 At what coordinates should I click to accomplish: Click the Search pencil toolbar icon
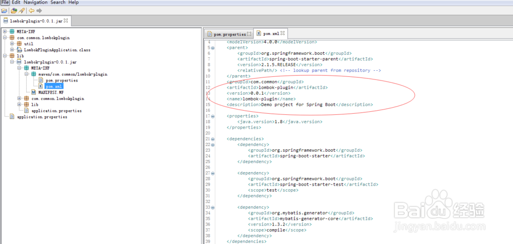[22, 10]
